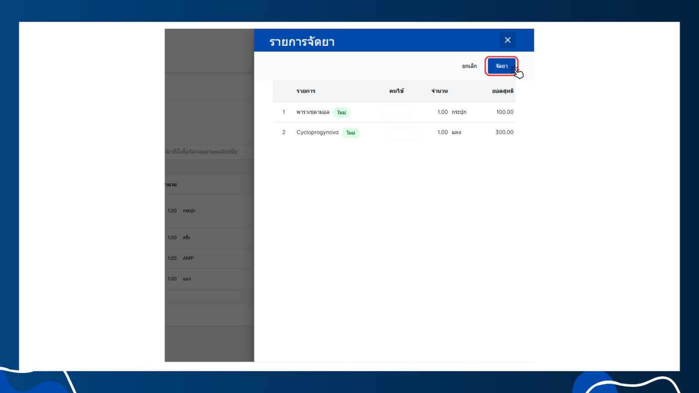Click the ยอดสุทธิ column header

pos(503,91)
